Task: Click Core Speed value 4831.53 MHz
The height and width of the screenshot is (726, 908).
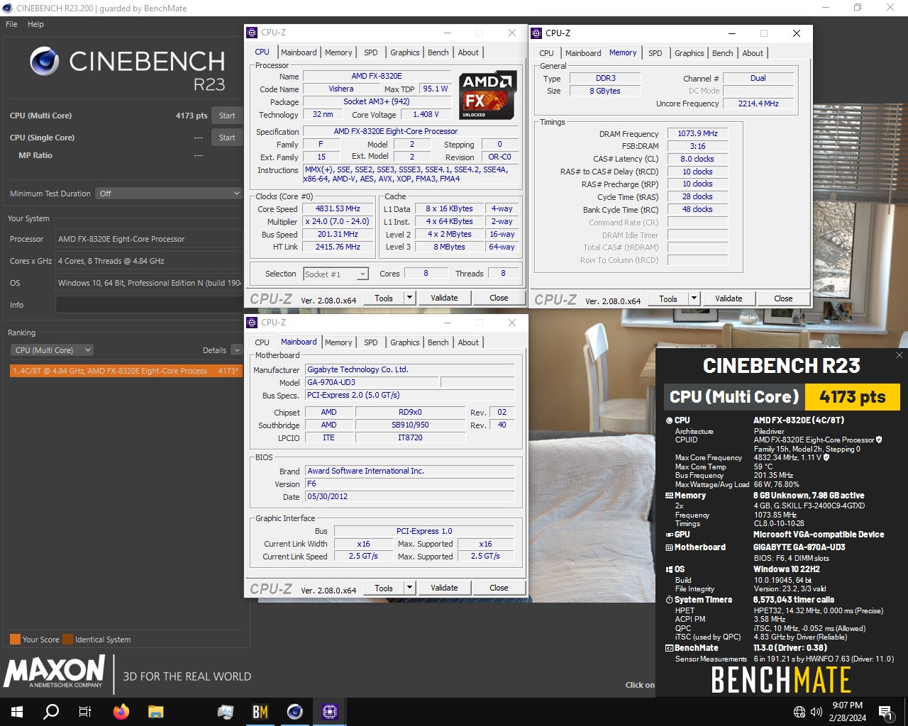Action: pos(338,208)
